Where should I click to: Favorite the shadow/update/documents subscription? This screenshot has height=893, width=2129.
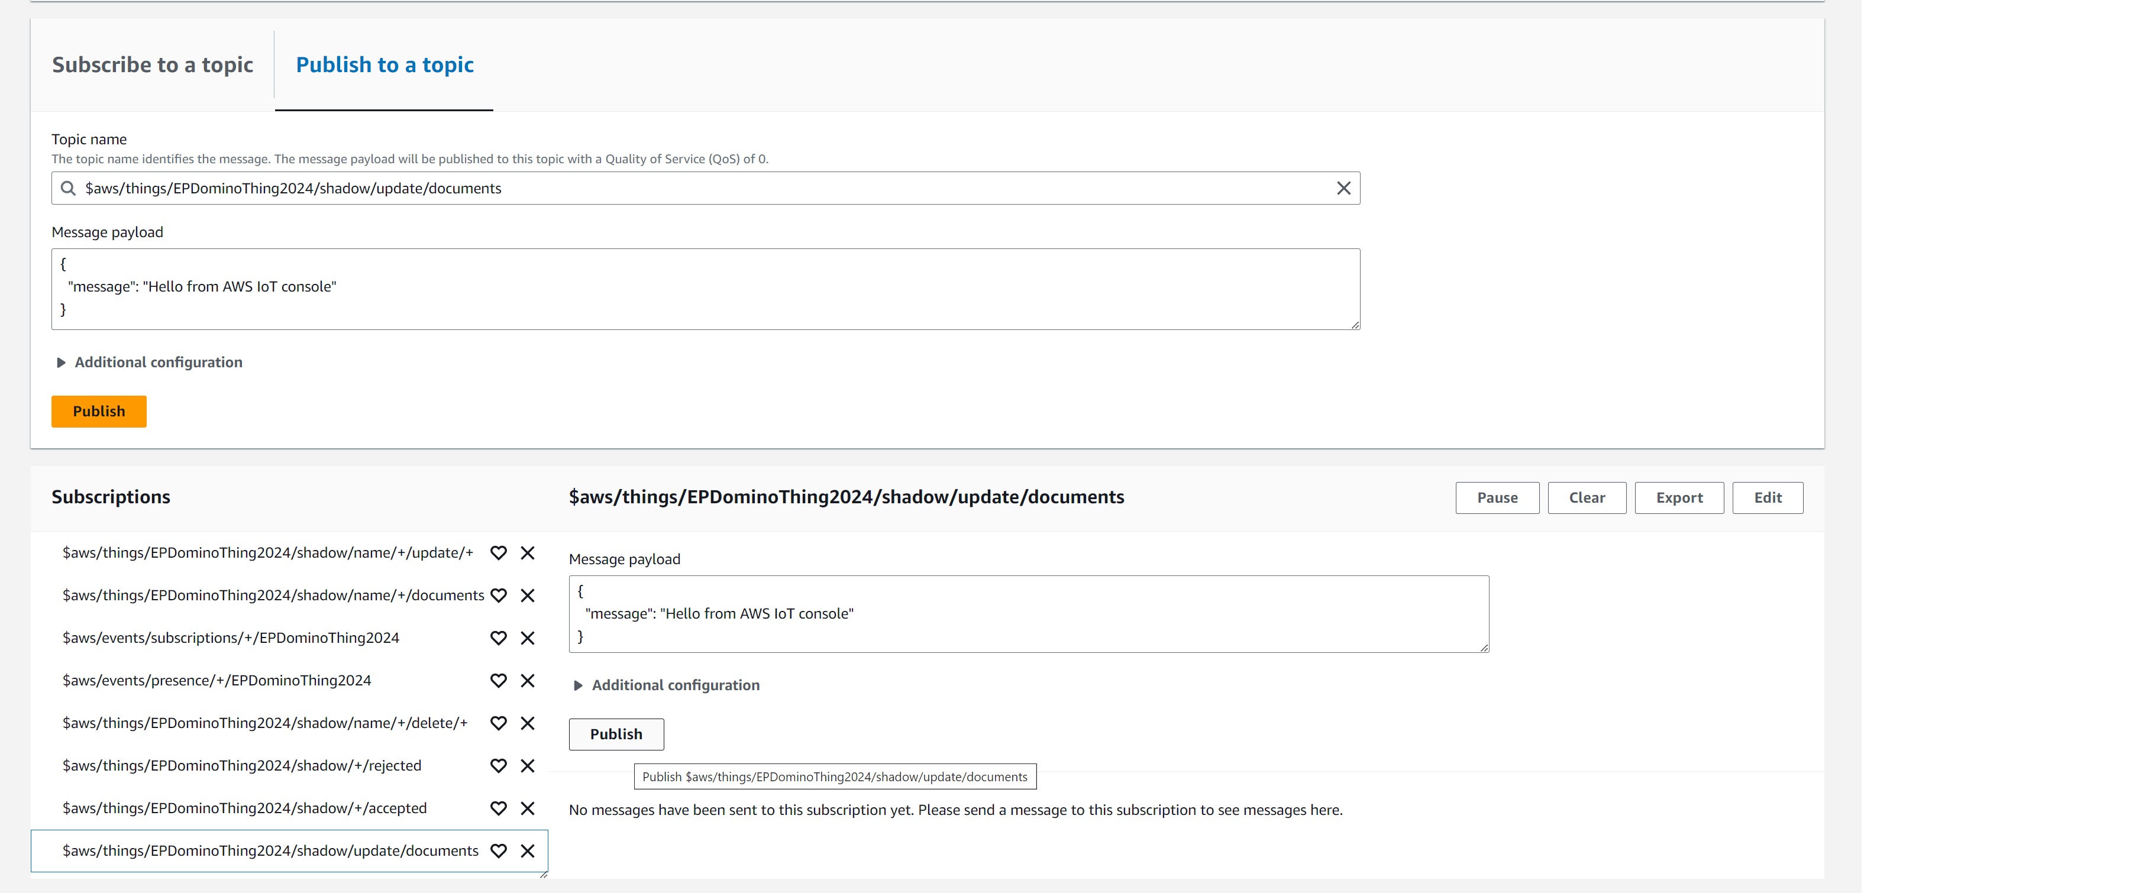[x=498, y=851]
